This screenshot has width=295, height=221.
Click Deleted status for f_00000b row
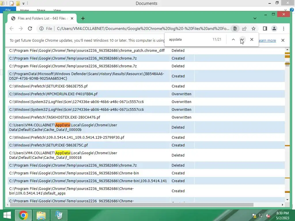click(x=178, y=127)
